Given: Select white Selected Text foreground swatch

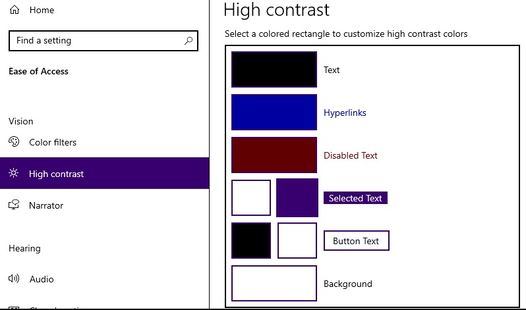Looking at the screenshot, I should [x=251, y=197].
